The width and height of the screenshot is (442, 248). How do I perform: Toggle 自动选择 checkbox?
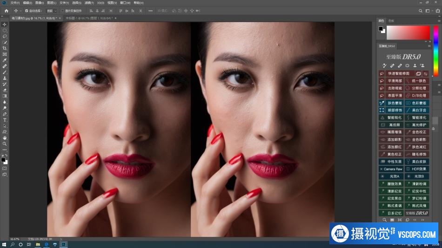[x=27, y=11]
